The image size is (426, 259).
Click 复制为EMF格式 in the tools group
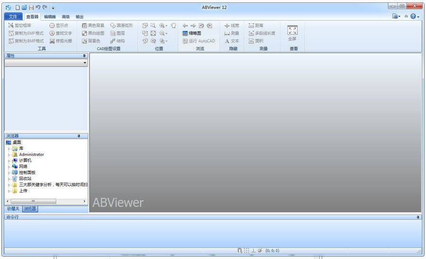pos(26,33)
